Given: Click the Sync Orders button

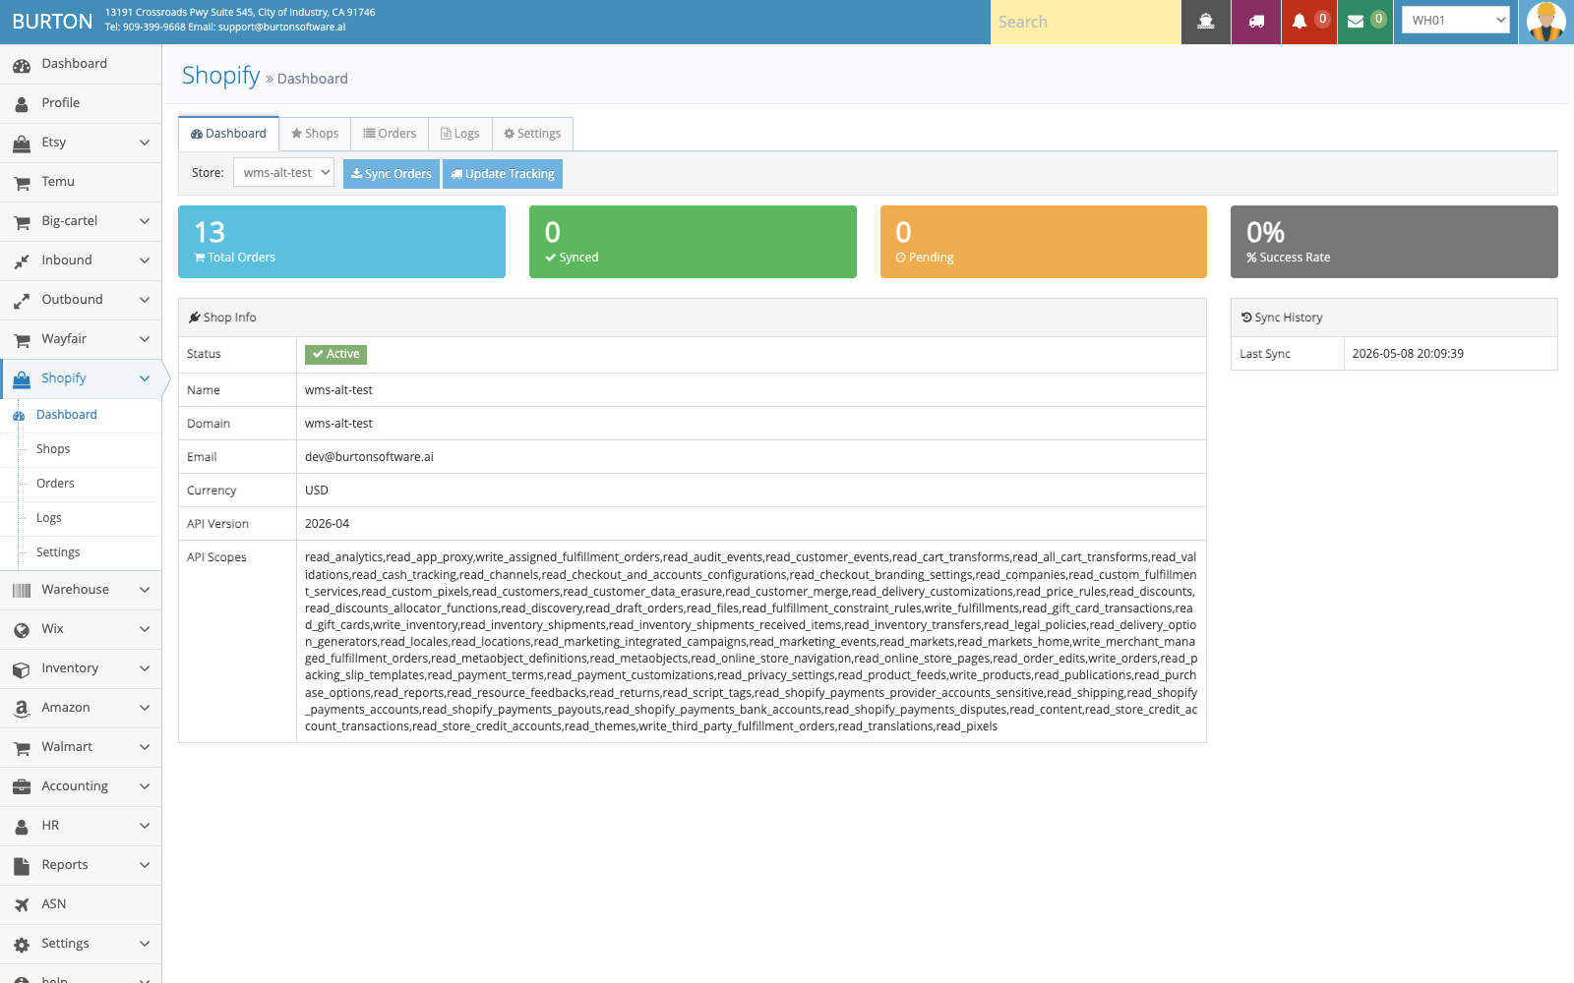Looking at the screenshot, I should coord(392,174).
